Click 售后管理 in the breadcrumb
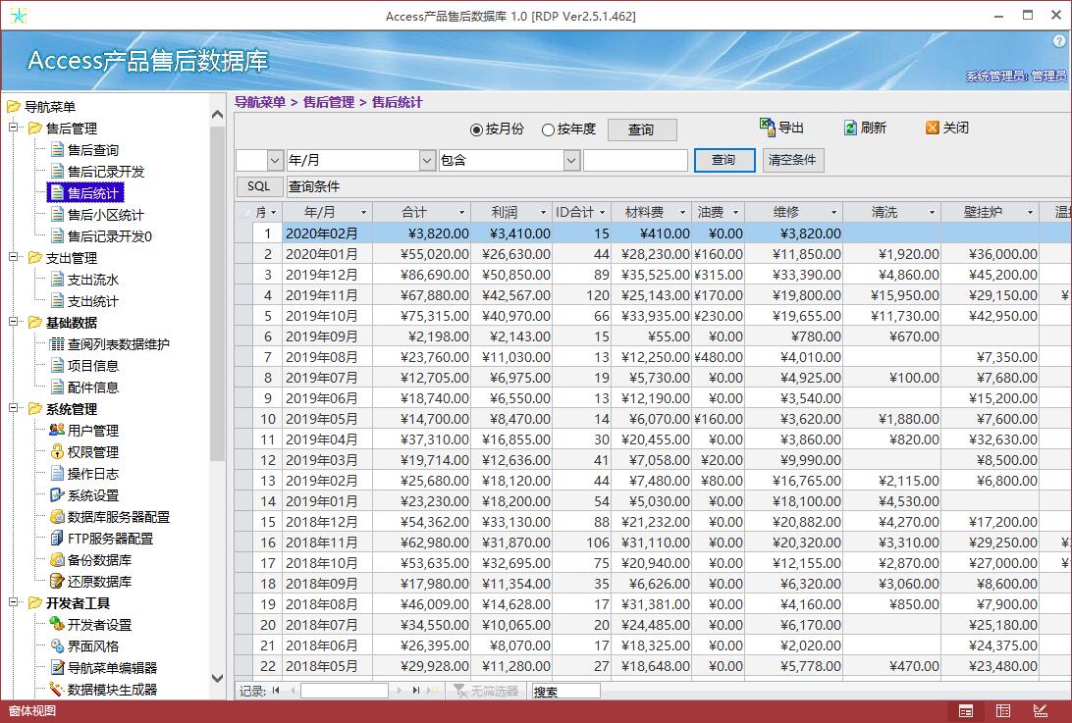This screenshot has height=723, width=1072. tap(328, 102)
